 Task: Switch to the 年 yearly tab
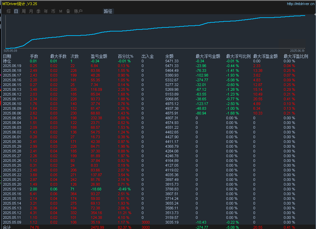tap(46, 11)
